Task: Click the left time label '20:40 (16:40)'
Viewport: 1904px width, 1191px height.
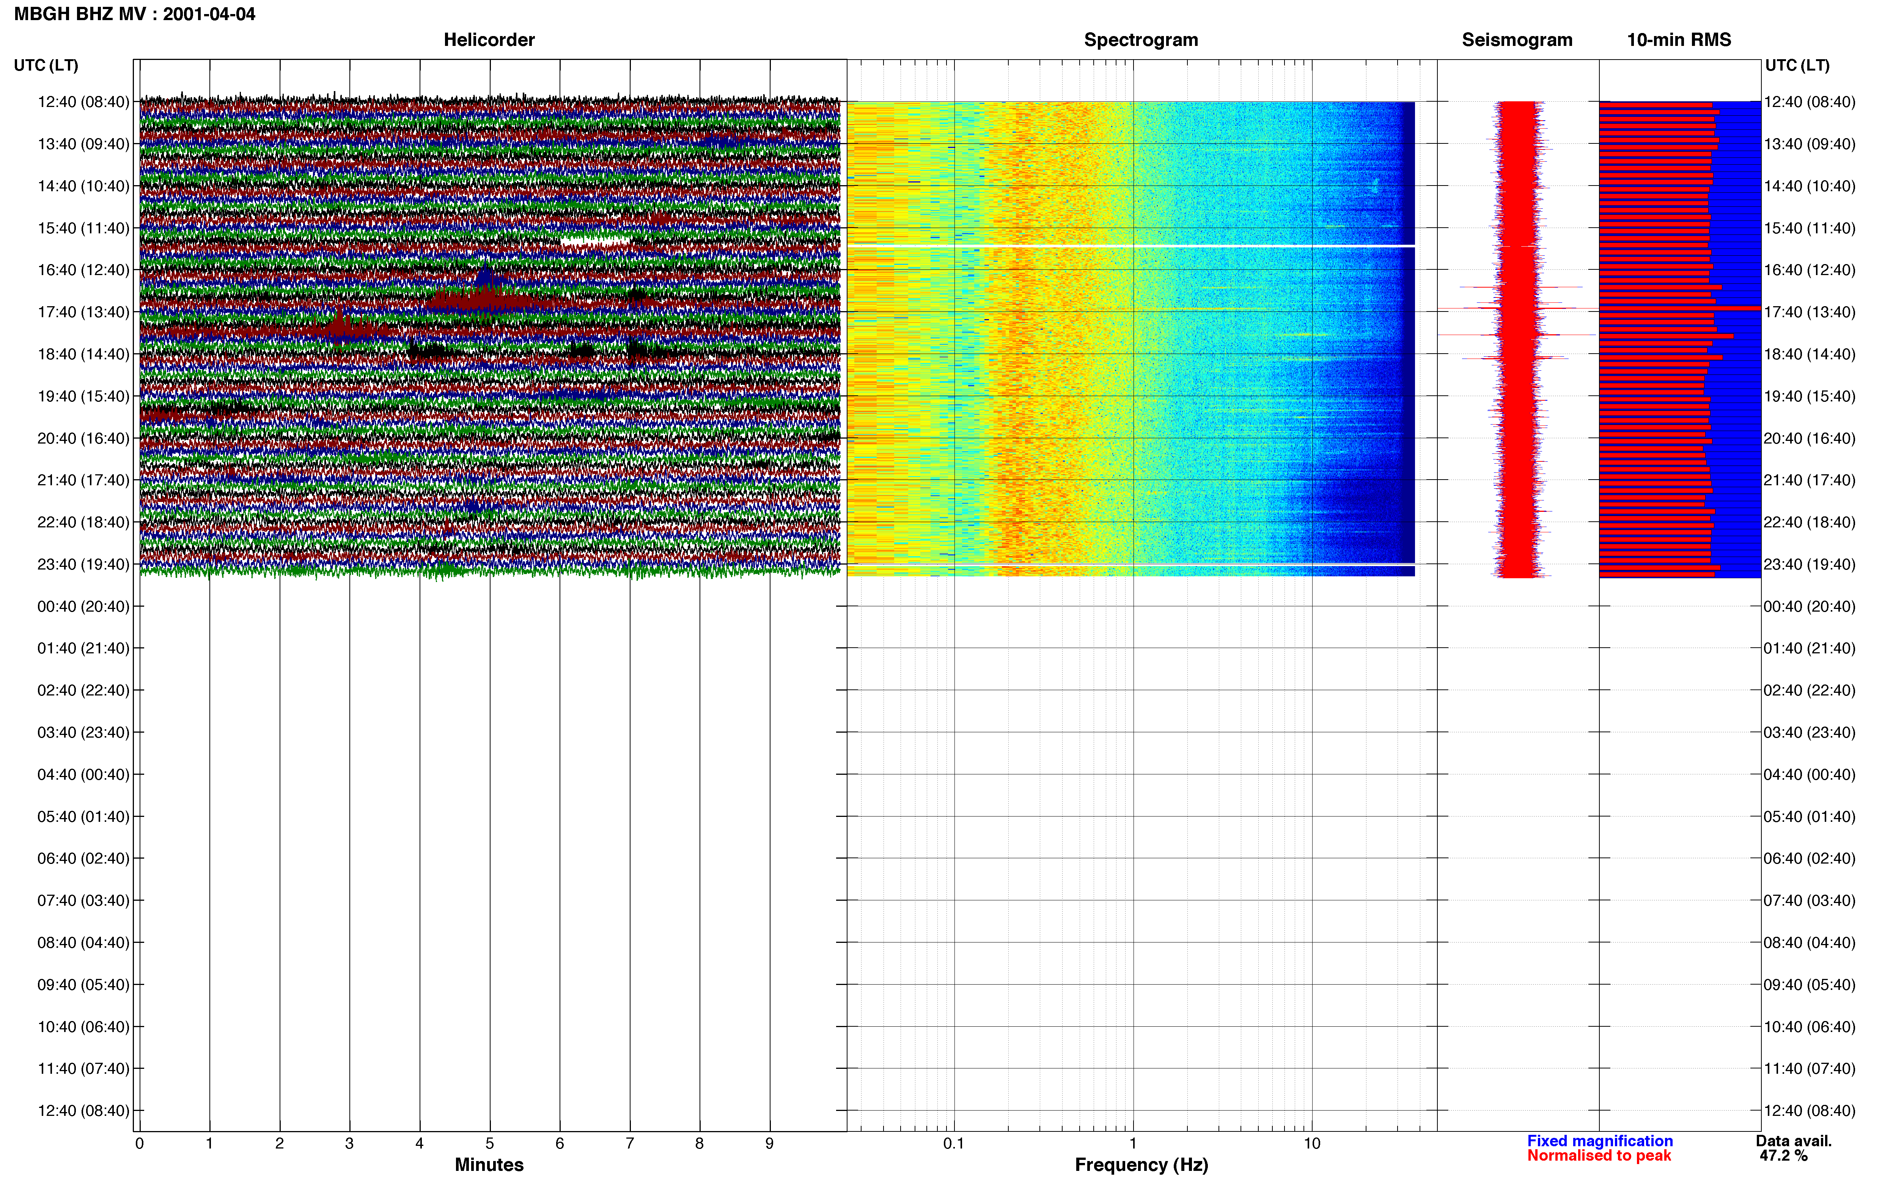Action: pos(83,438)
